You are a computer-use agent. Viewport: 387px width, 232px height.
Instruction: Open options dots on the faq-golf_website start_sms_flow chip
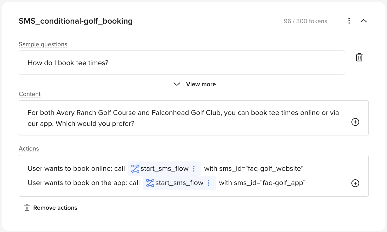coord(194,169)
